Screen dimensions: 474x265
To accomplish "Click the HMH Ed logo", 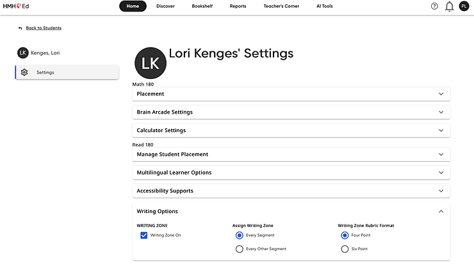I will click(16, 6).
